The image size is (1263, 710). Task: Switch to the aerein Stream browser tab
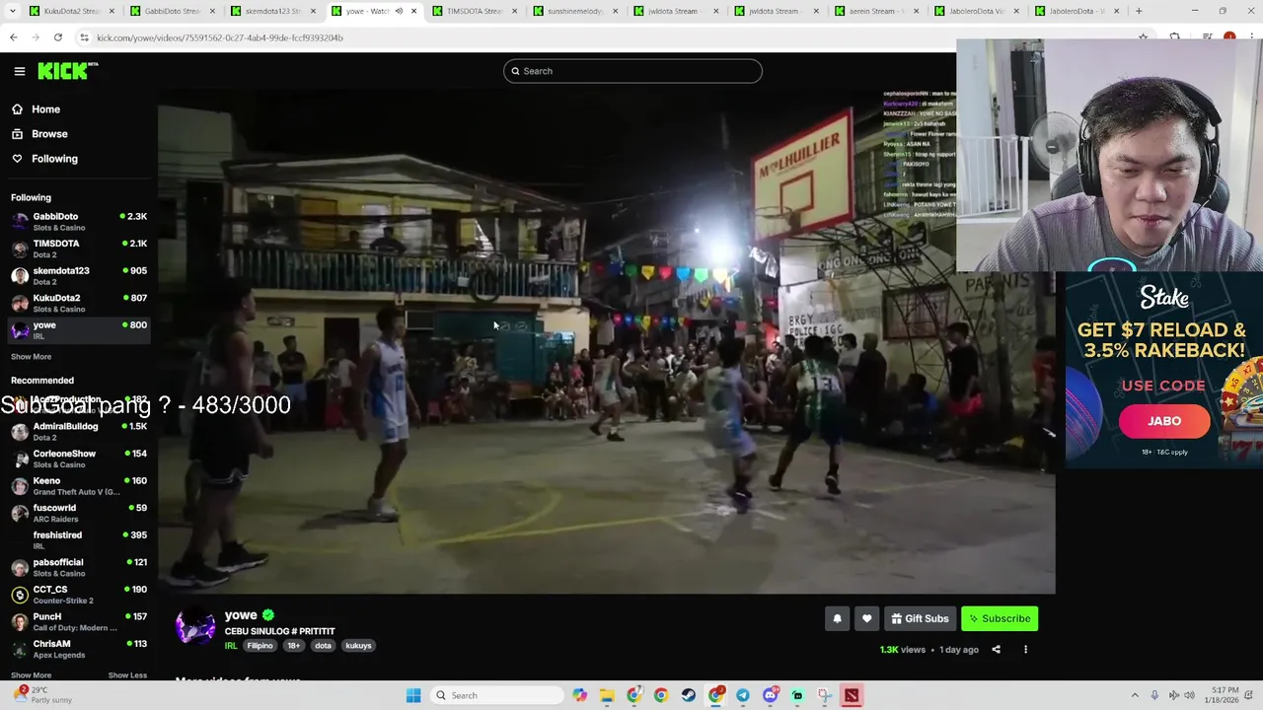click(x=876, y=11)
